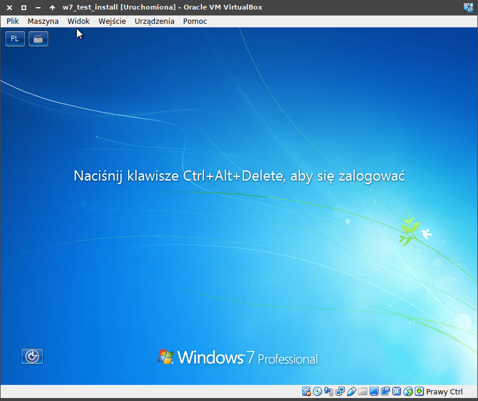478x401 pixels.
Task: Click the display monitor status icon
Action: [374, 391]
